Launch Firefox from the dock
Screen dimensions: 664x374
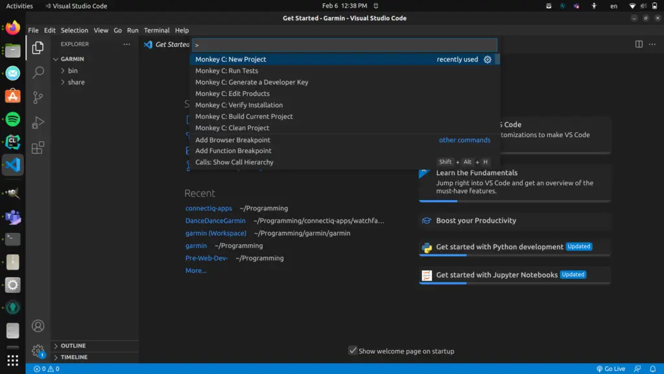(x=13, y=28)
